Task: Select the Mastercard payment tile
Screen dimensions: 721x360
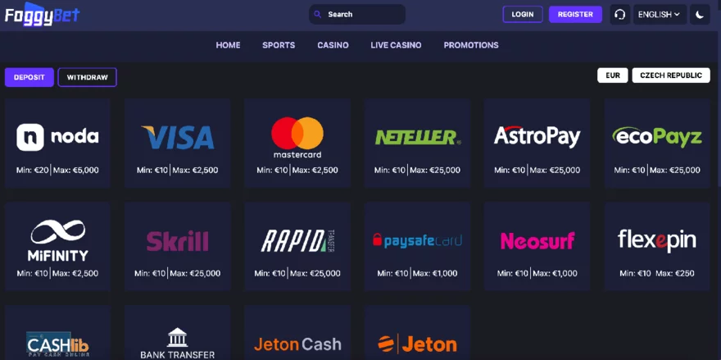Action: coord(297,144)
